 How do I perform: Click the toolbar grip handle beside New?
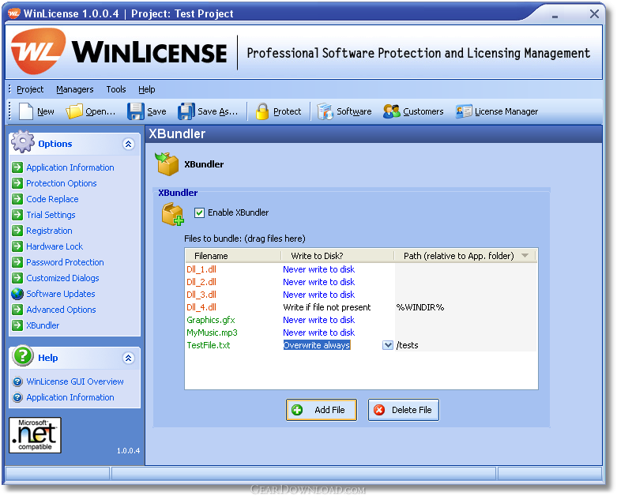pos(10,111)
